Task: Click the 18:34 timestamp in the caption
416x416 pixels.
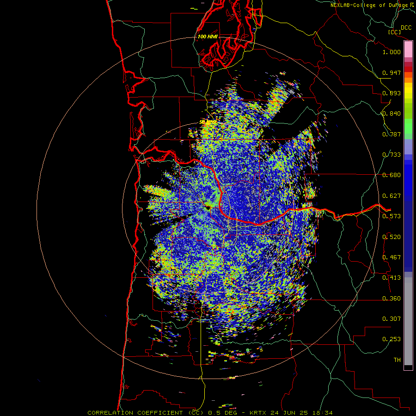Action: (x=322, y=413)
